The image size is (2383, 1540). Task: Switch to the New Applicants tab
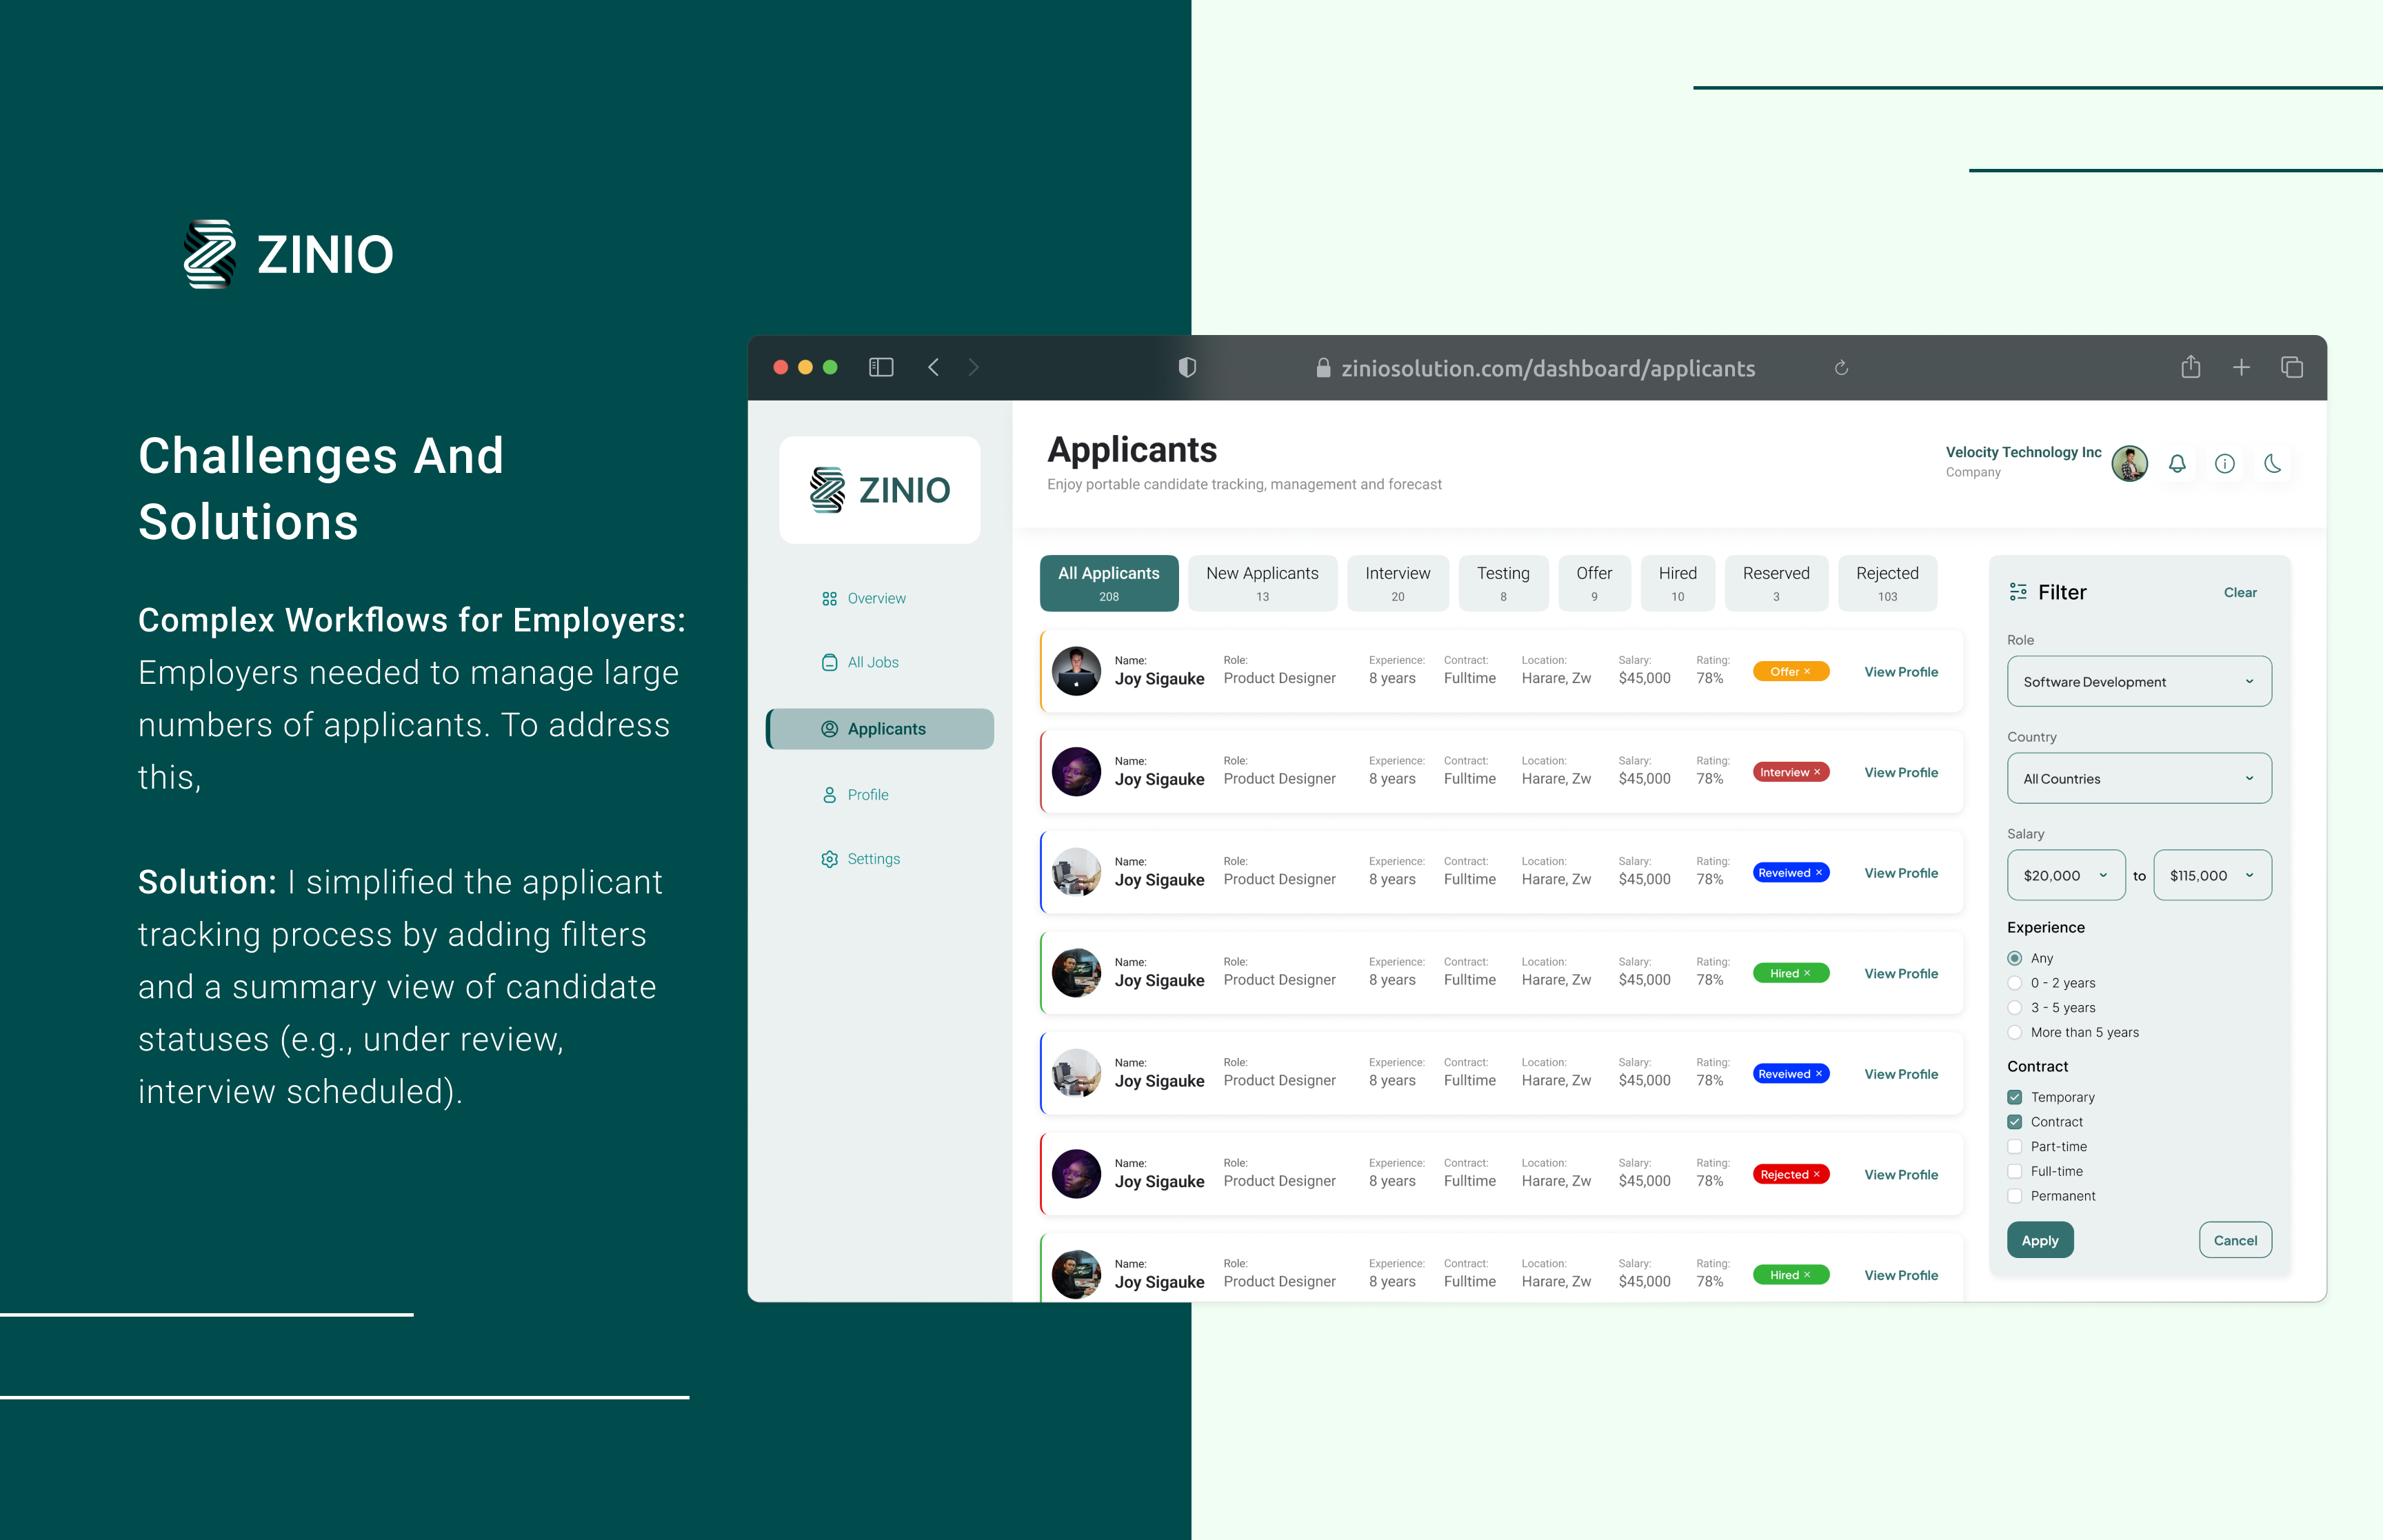pyautogui.click(x=1262, y=583)
